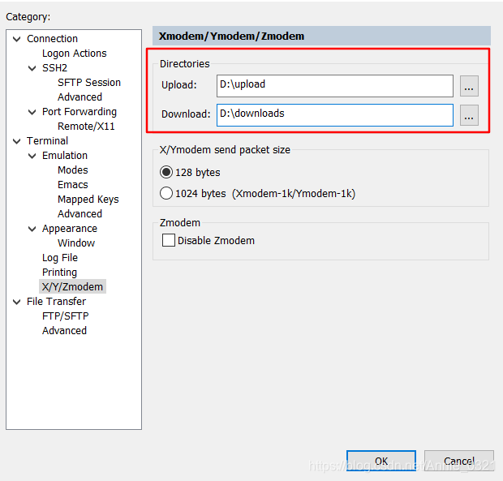The image size is (503, 481).
Task: Collapse the SSH2 tree node
Action: point(32,68)
